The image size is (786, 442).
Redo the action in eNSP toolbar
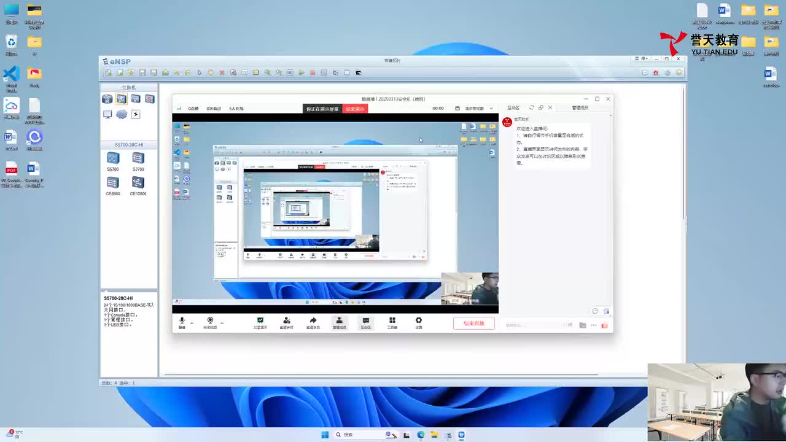click(x=188, y=72)
